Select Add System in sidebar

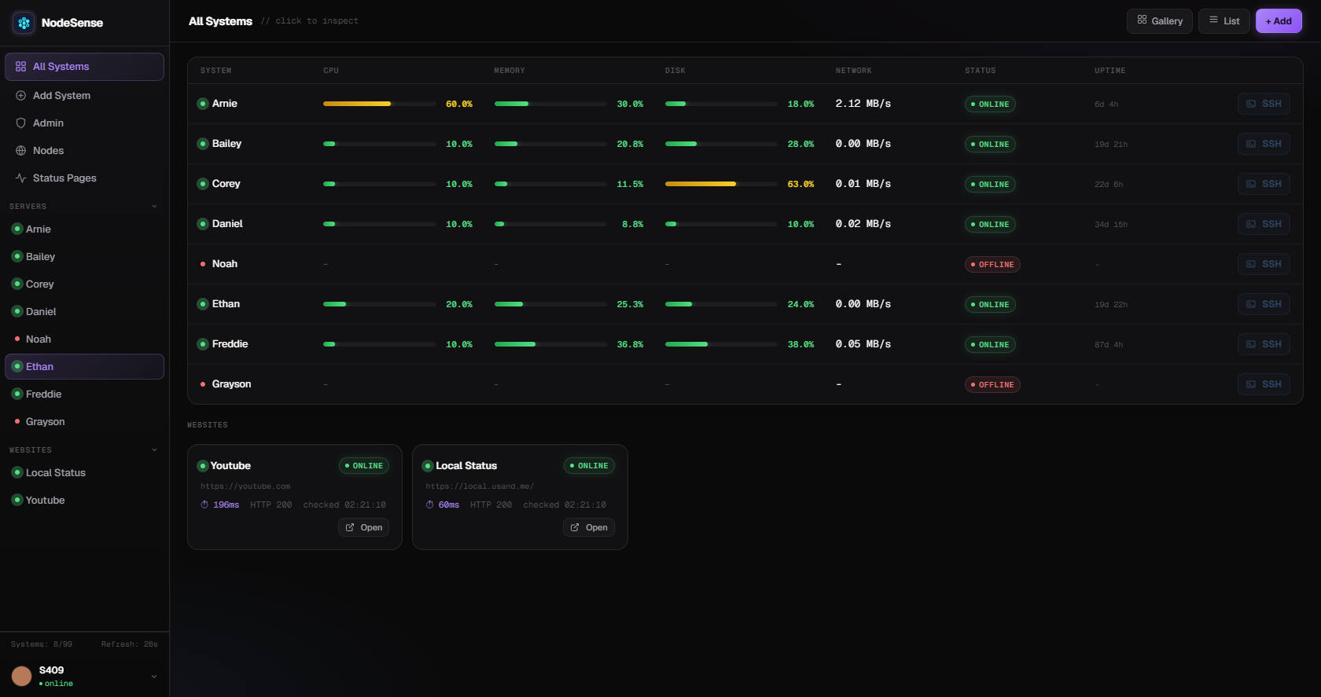84,96
